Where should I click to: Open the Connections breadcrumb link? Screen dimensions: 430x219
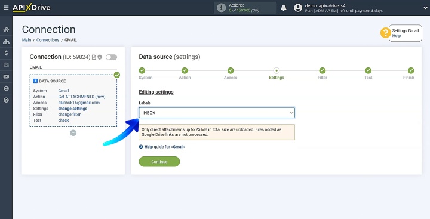click(48, 40)
